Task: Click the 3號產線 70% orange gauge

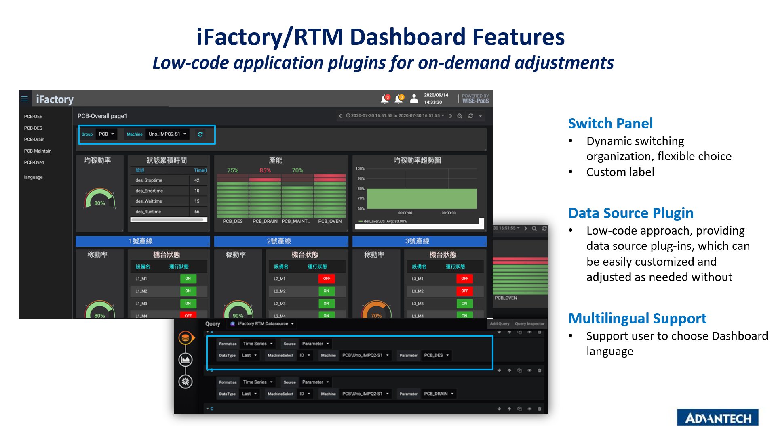Action: [x=377, y=310]
